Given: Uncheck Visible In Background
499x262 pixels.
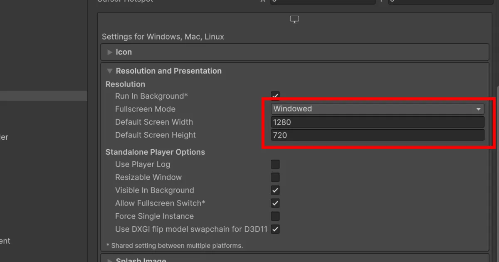Looking at the screenshot, I should click(275, 190).
